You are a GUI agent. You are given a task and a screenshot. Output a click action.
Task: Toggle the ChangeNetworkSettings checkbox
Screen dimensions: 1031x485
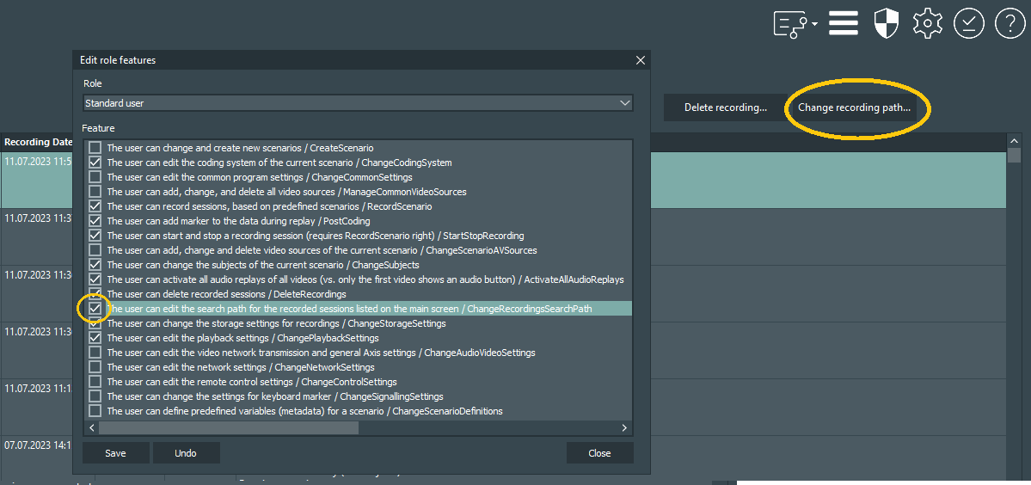pyautogui.click(x=95, y=366)
